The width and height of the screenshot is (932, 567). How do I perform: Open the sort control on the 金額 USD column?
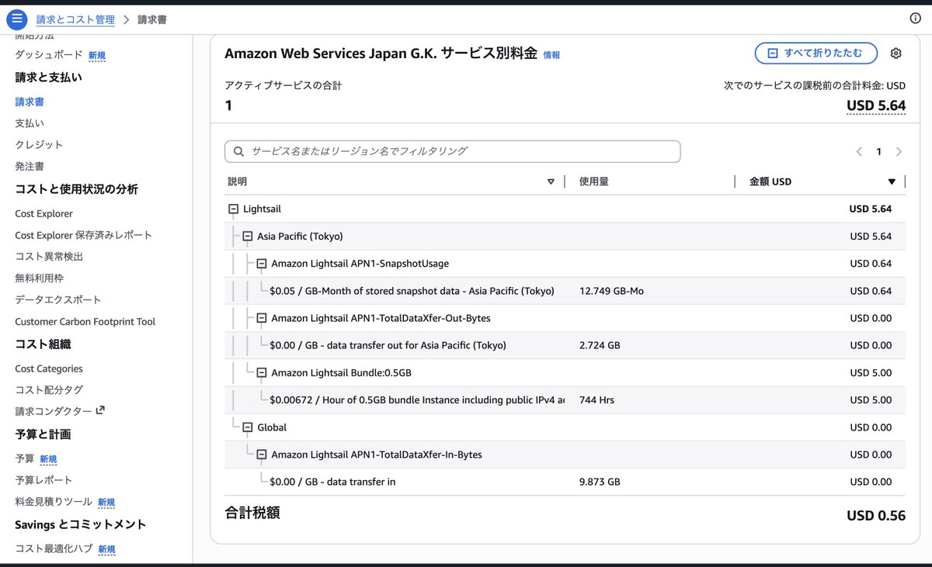click(x=891, y=181)
